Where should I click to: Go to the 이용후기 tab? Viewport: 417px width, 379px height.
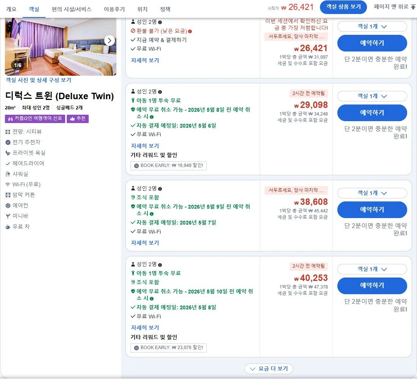point(114,9)
